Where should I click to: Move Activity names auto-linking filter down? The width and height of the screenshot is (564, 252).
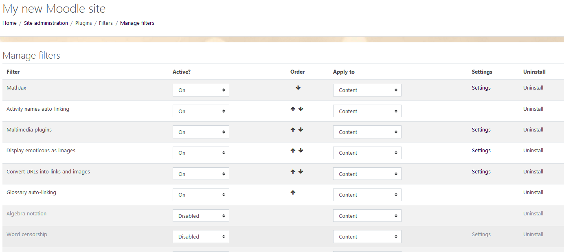pos(301,109)
